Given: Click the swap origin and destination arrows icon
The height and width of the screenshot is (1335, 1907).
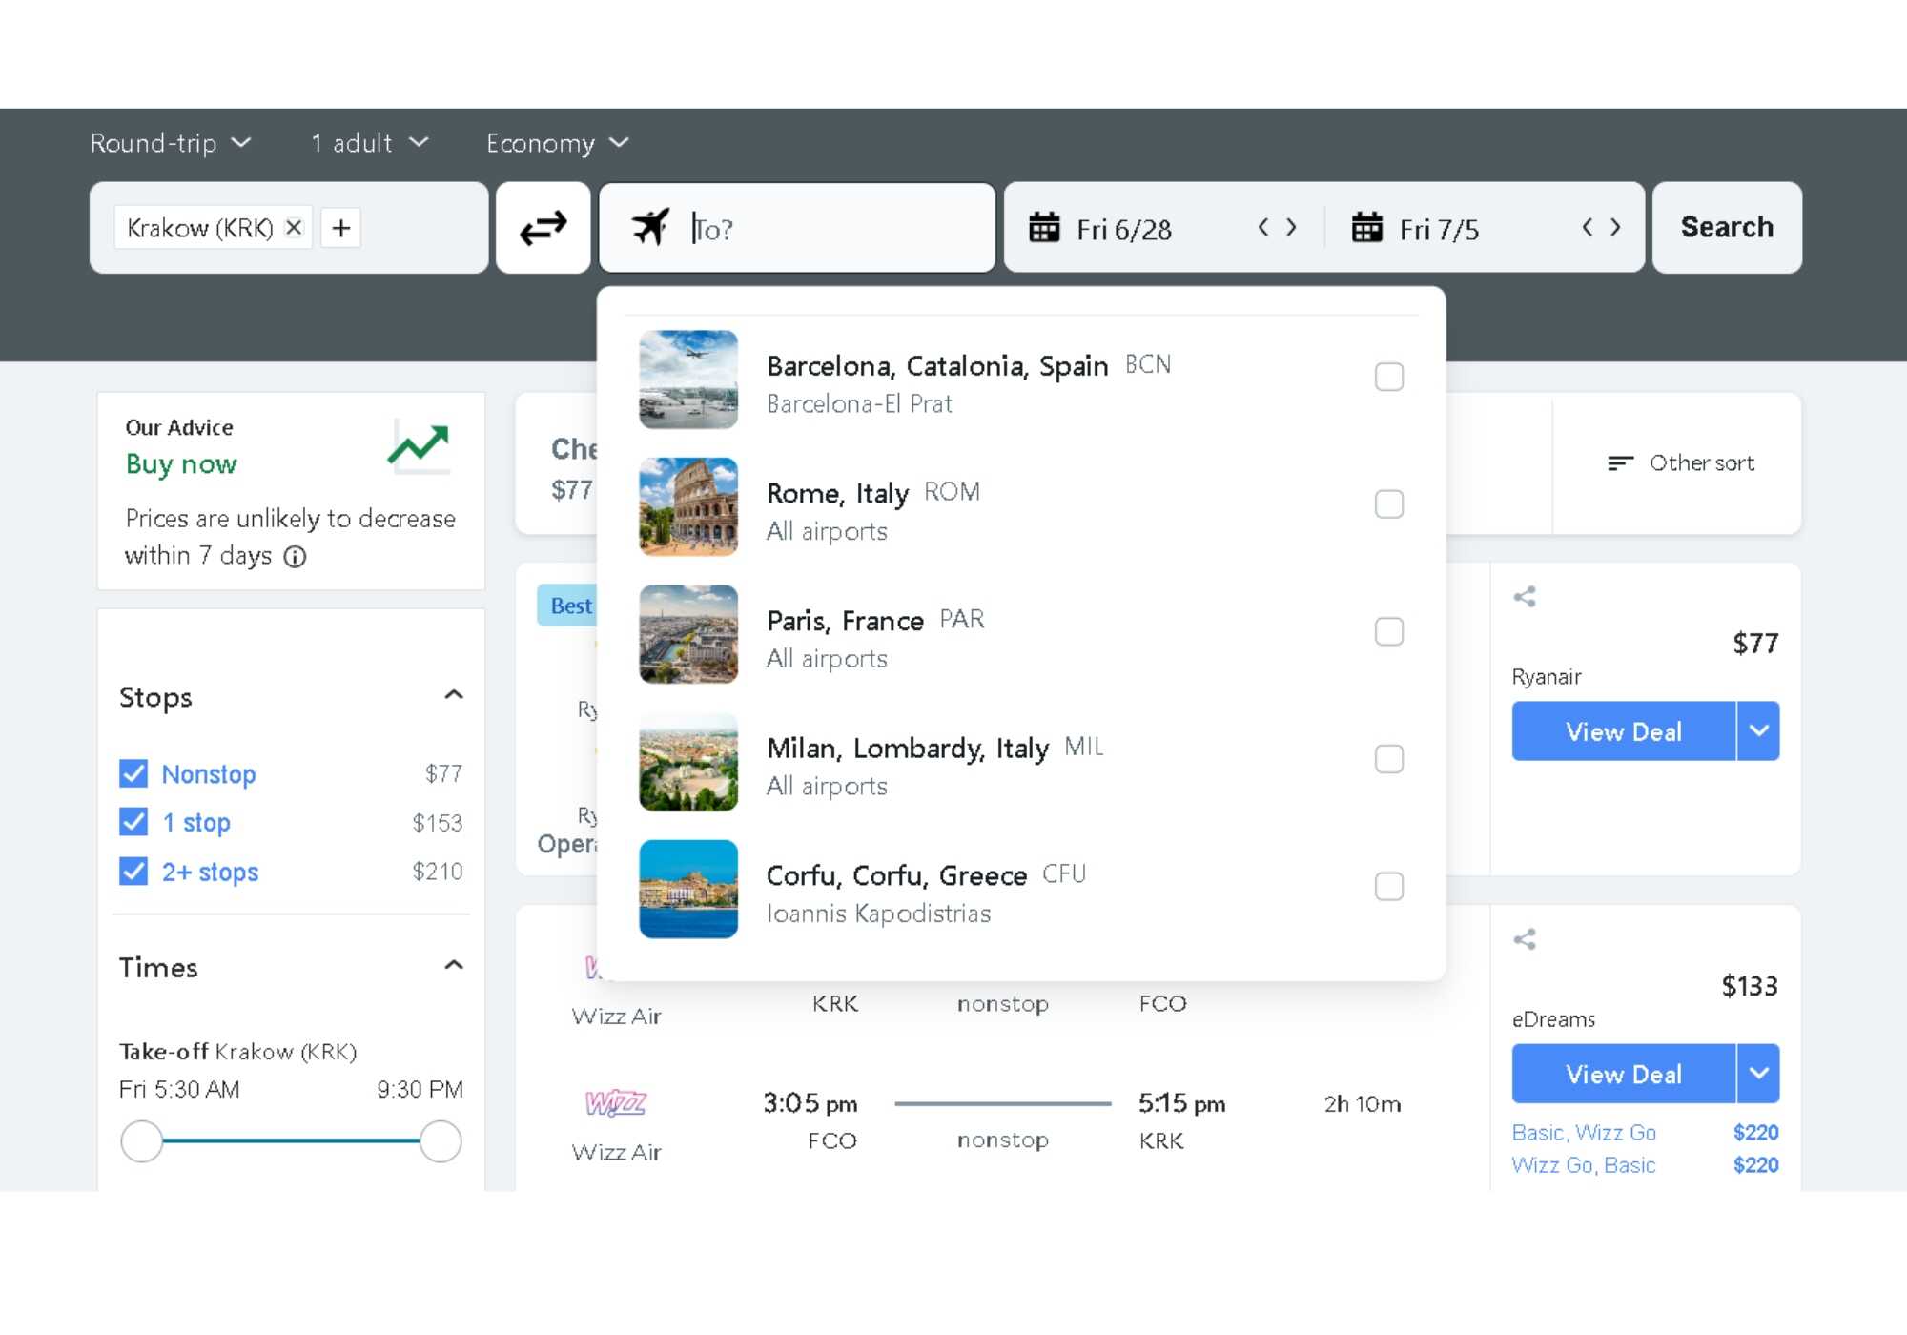Looking at the screenshot, I should [543, 228].
